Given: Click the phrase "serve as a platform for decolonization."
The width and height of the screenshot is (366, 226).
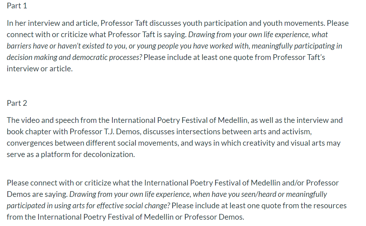Looking at the screenshot, I should [x=71, y=154].
